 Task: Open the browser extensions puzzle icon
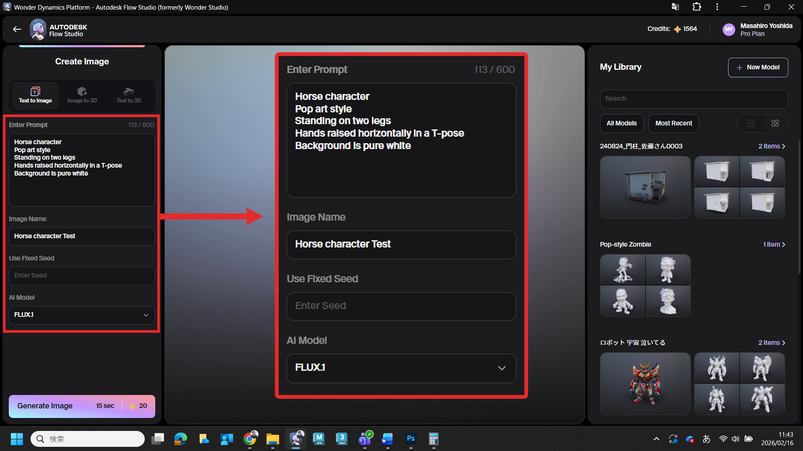[696, 7]
